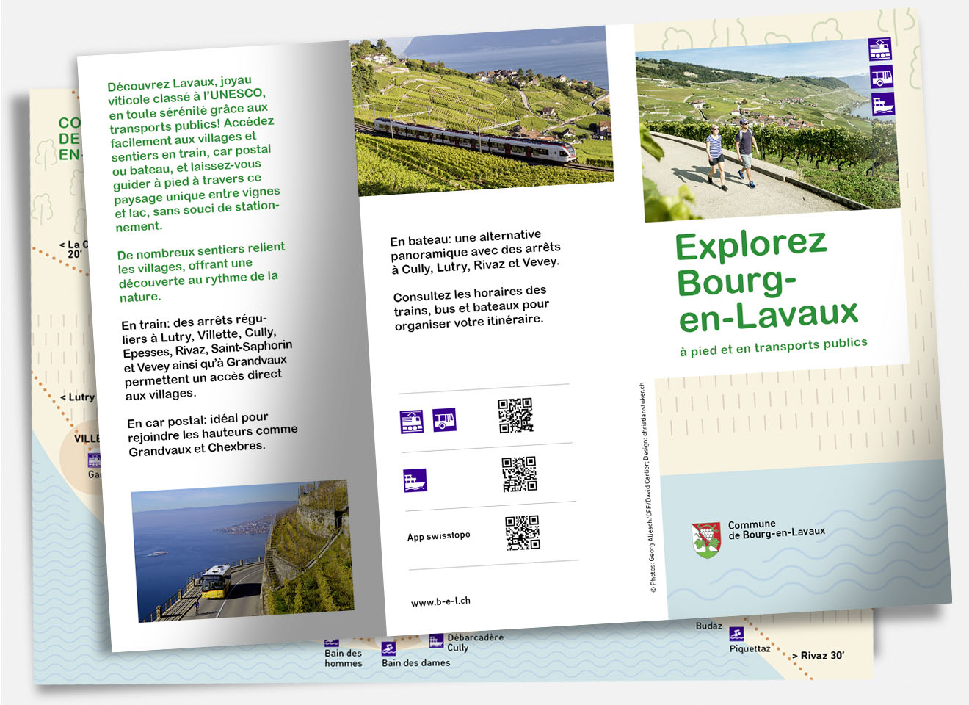The height and width of the screenshot is (705, 969).
Task: Click the Bourg-en-Lavaux coat of arms
Action: coord(707,540)
